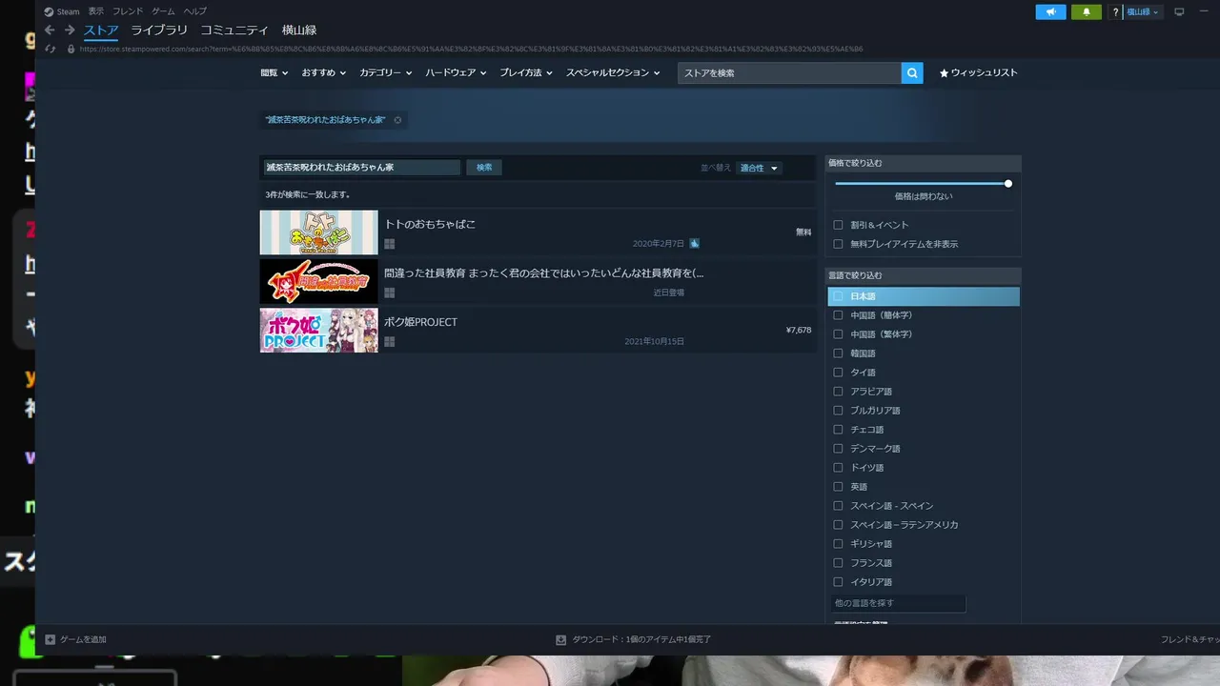This screenshot has height=686, width=1220.
Task: Expand the プレイ方法 dropdown menu
Action: click(525, 72)
